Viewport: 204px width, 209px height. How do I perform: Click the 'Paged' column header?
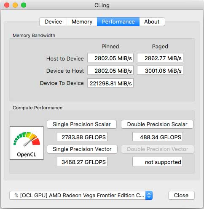coord(160,47)
